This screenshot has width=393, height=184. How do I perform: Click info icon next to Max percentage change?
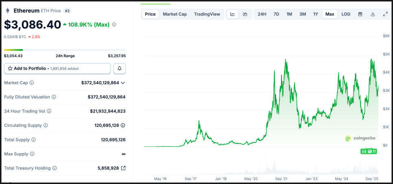pyautogui.click(x=114, y=25)
